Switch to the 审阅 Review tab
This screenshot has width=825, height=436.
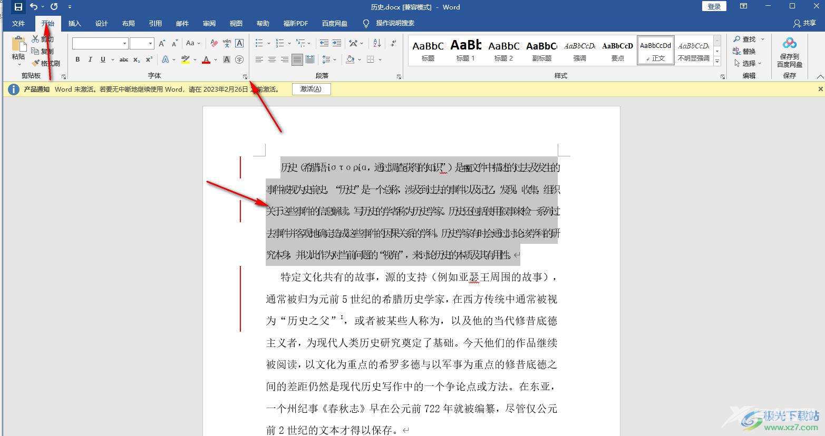point(209,23)
